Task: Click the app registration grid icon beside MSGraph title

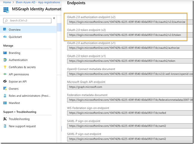Action: pyautogui.click(x=6, y=10)
